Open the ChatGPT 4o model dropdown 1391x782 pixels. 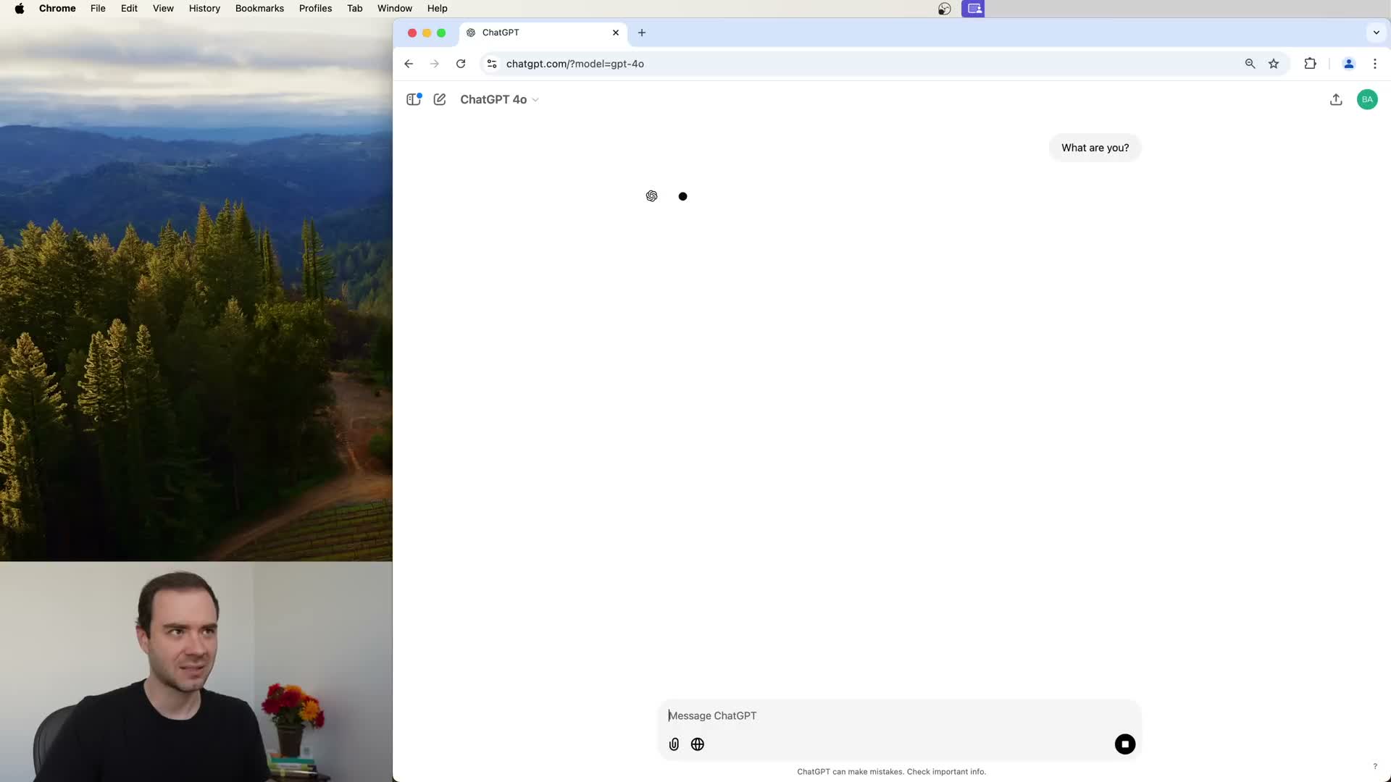coord(499,100)
